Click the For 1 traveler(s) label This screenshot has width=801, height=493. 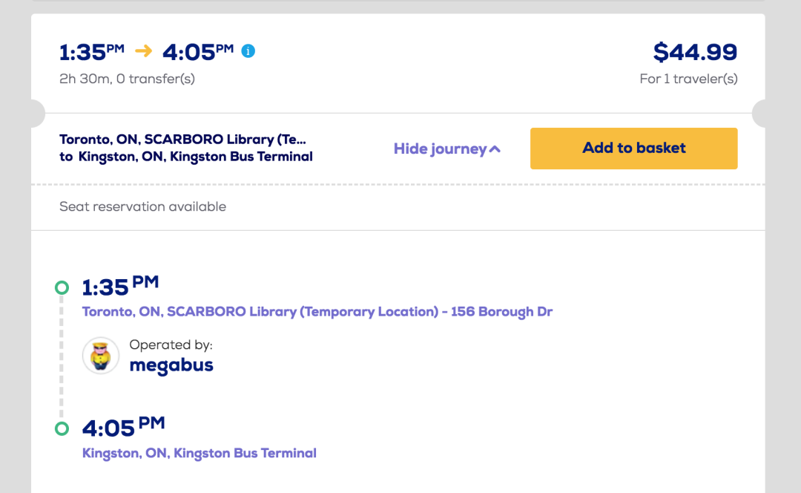688,79
